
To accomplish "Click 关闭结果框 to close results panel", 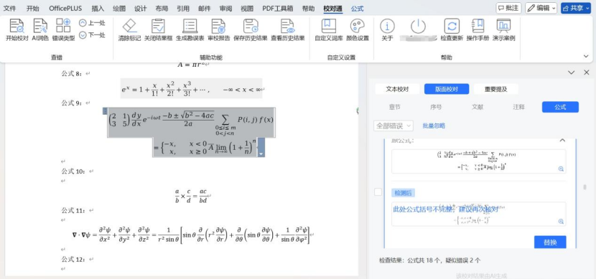I will [x=158, y=29].
